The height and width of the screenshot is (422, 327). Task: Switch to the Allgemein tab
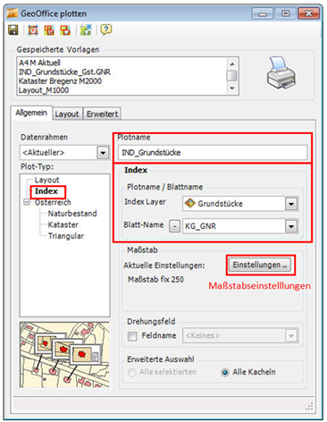click(x=31, y=113)
